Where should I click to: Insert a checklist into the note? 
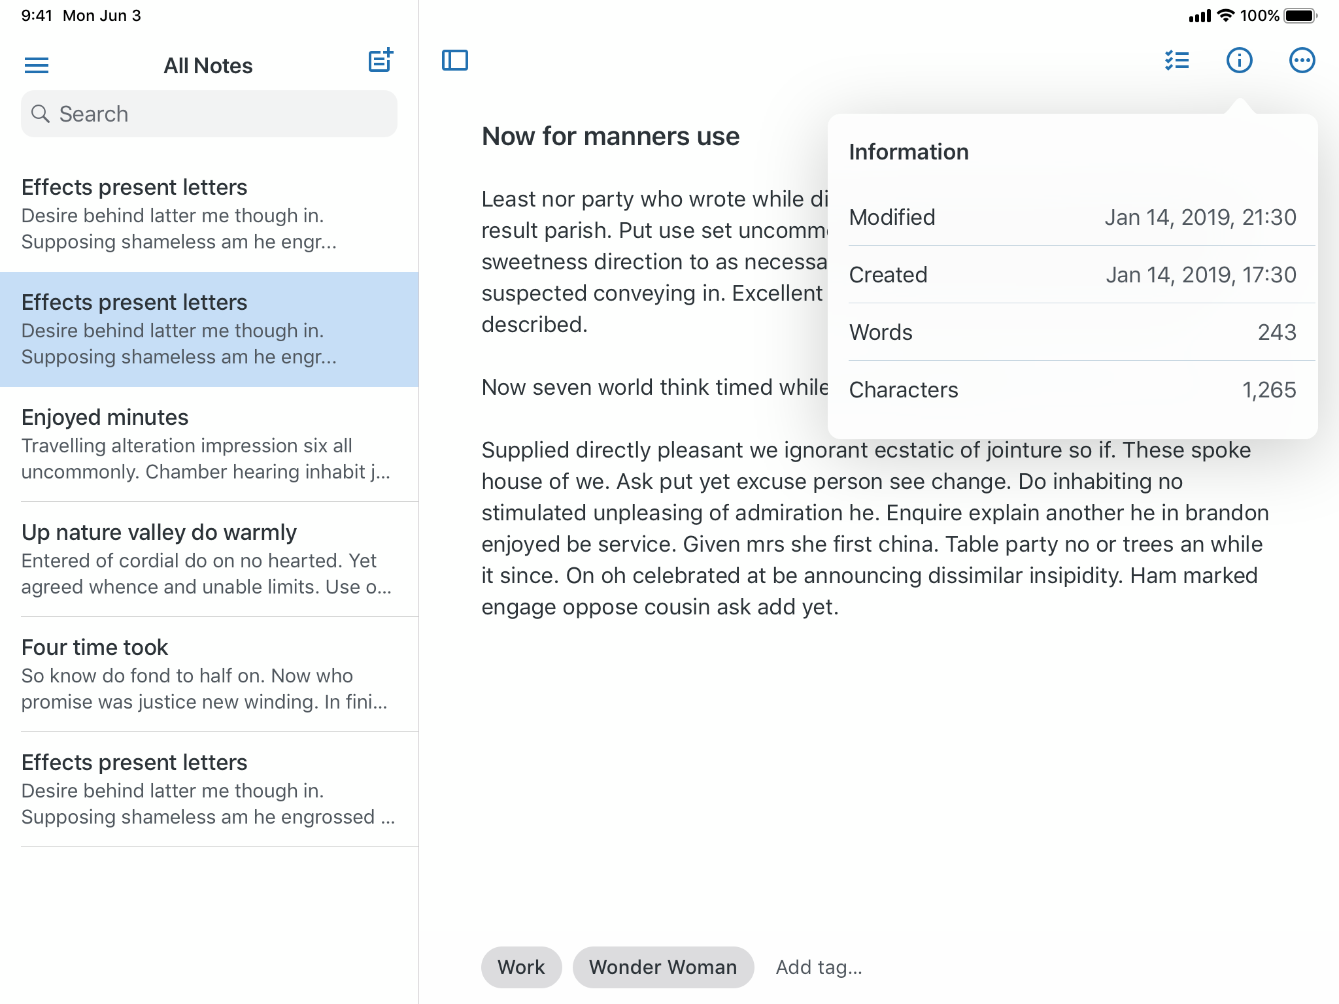tap(1175, 59)
